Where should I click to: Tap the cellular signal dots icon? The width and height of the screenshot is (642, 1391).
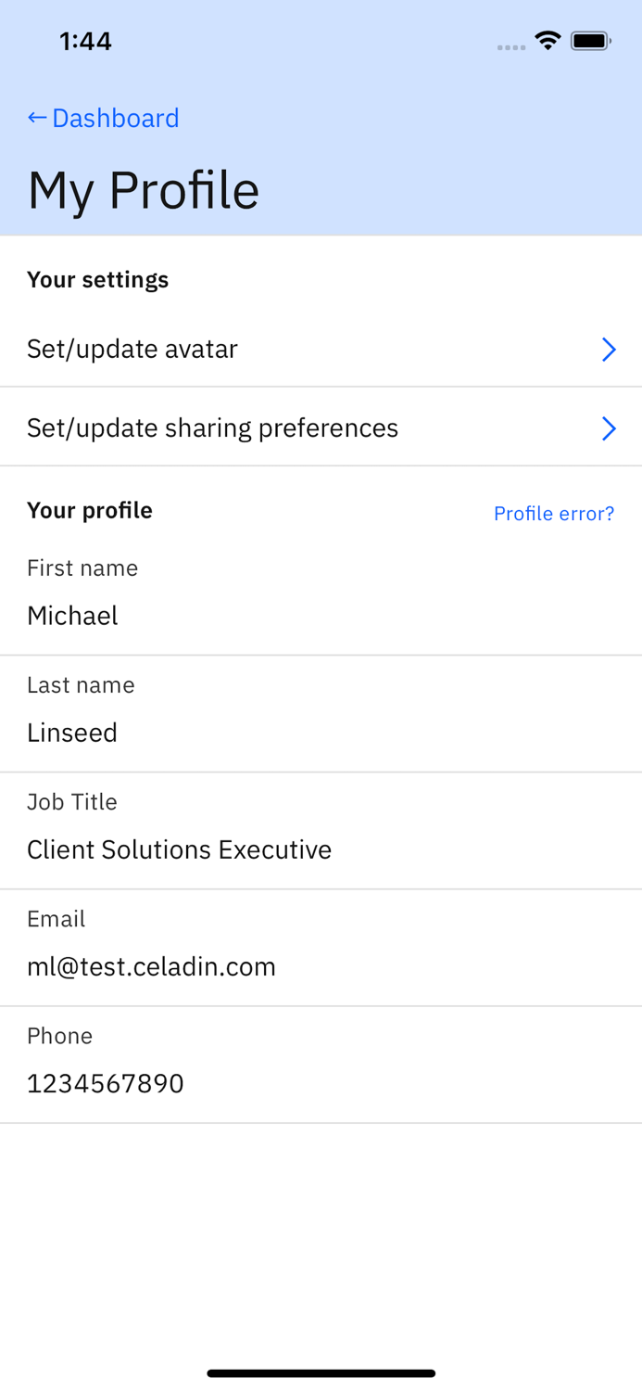[x=510, y=46]
